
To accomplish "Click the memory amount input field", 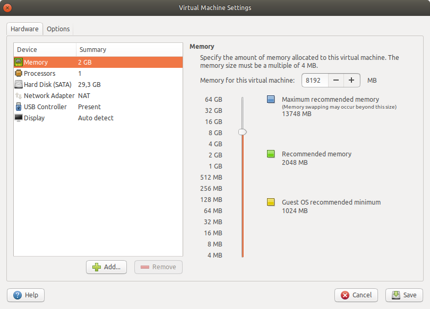I will pos(314,80).
